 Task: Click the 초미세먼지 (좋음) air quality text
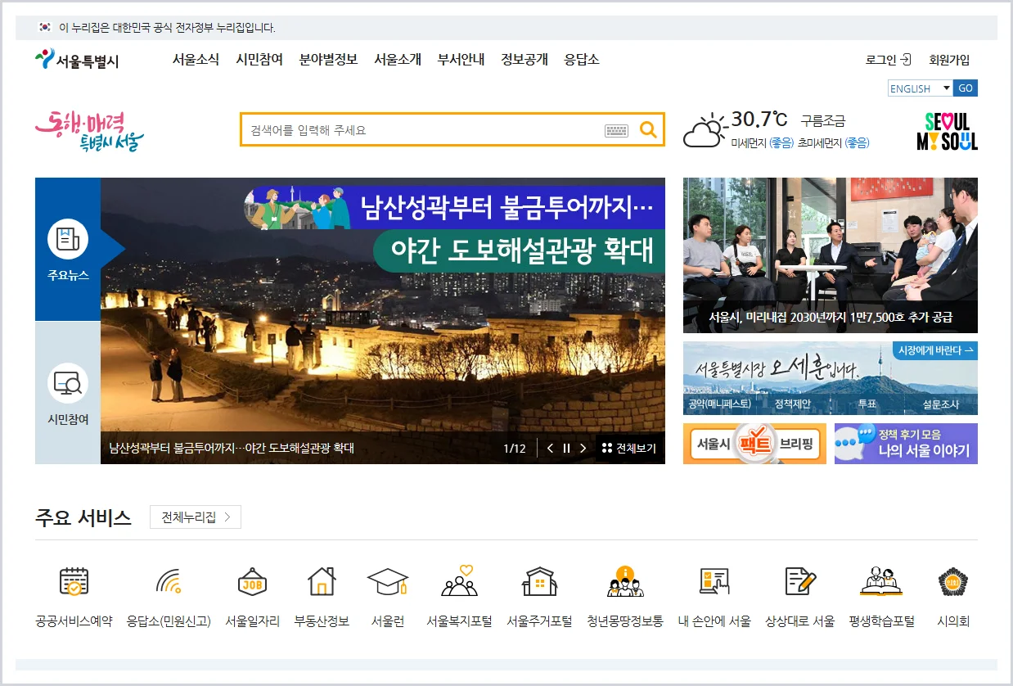(833, 142)
